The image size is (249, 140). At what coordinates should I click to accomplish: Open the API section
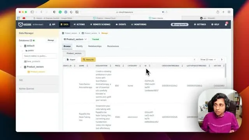52,24
